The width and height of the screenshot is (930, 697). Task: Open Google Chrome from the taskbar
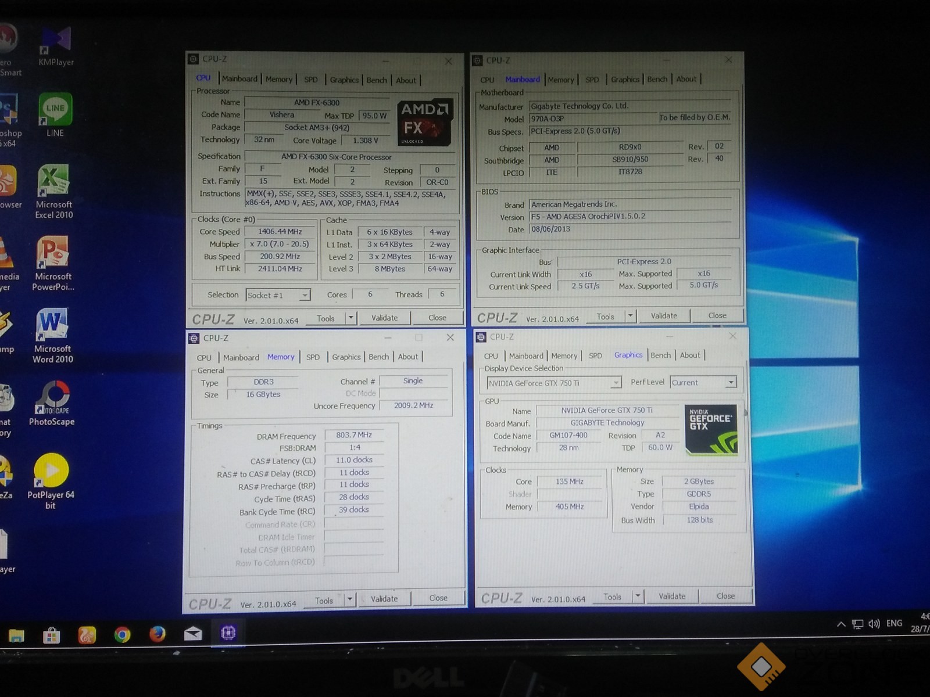[122, 634]
